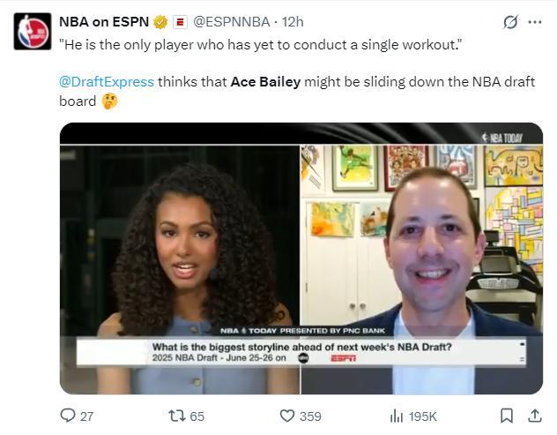Click the quoted sentence about a single workout
Screen dimensions: 557x435
[x=261, y=43]
